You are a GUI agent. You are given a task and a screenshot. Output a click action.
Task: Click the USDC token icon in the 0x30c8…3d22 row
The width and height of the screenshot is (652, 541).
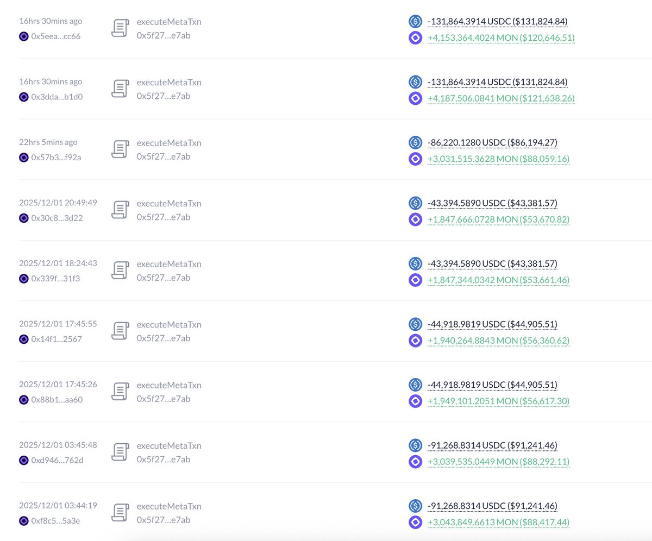415,203
